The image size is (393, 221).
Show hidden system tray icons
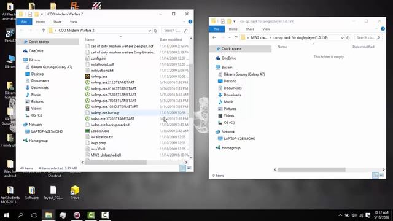point(340,215)
